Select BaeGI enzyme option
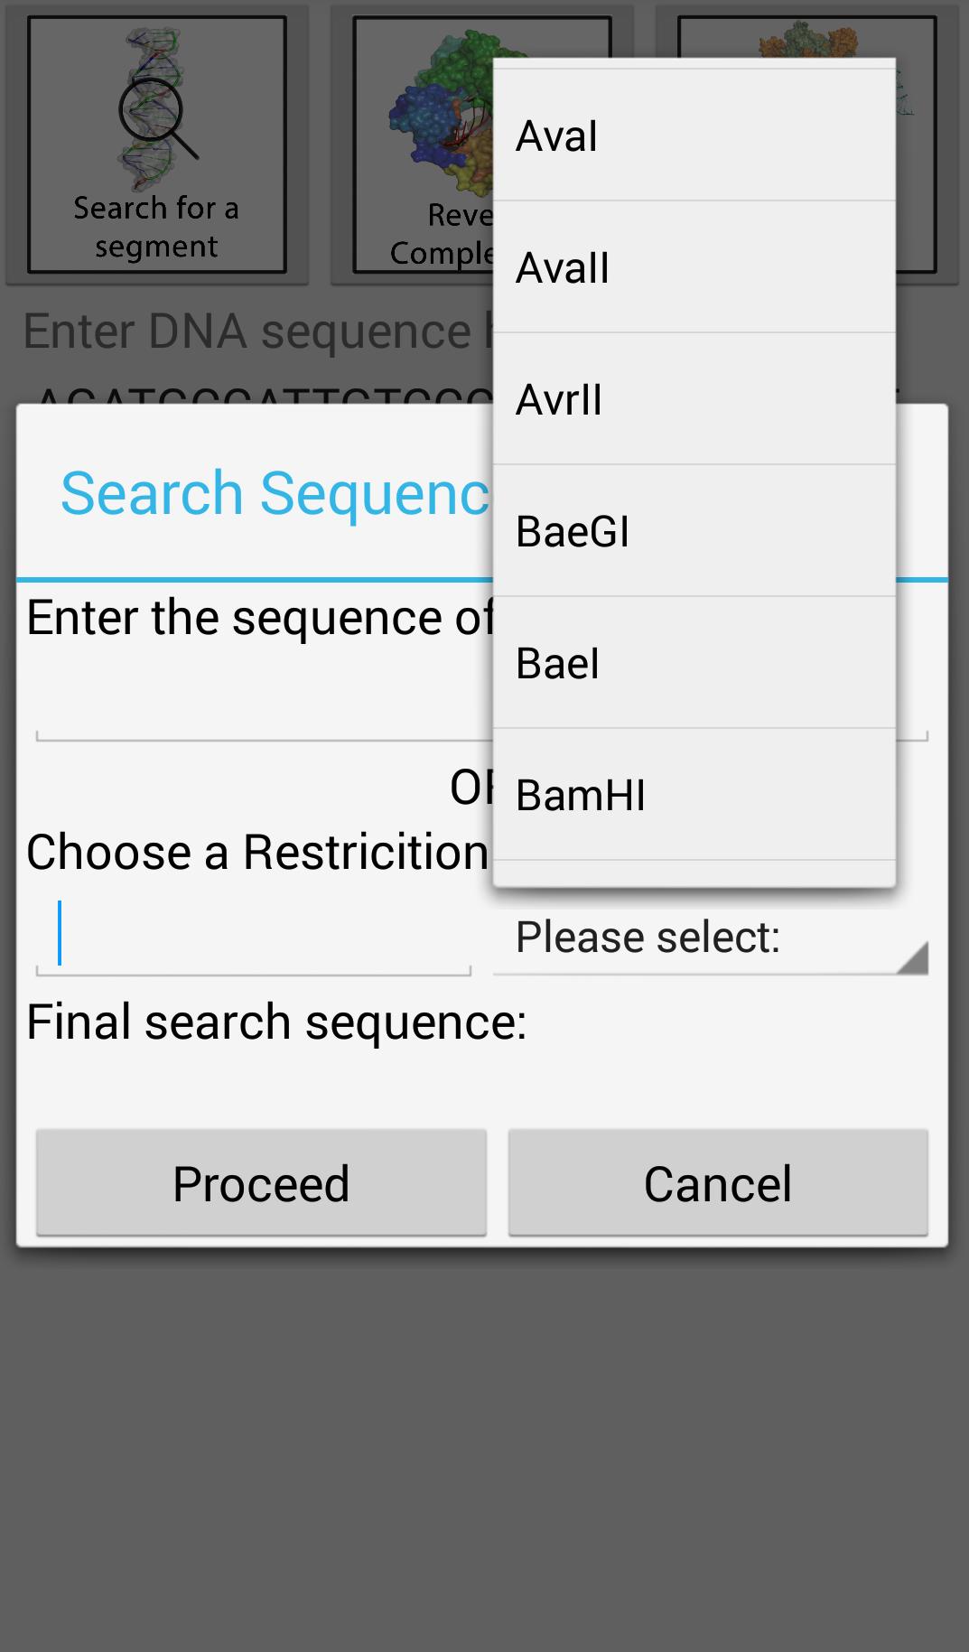The image size is (969, 1652). [x=694, y=531]
